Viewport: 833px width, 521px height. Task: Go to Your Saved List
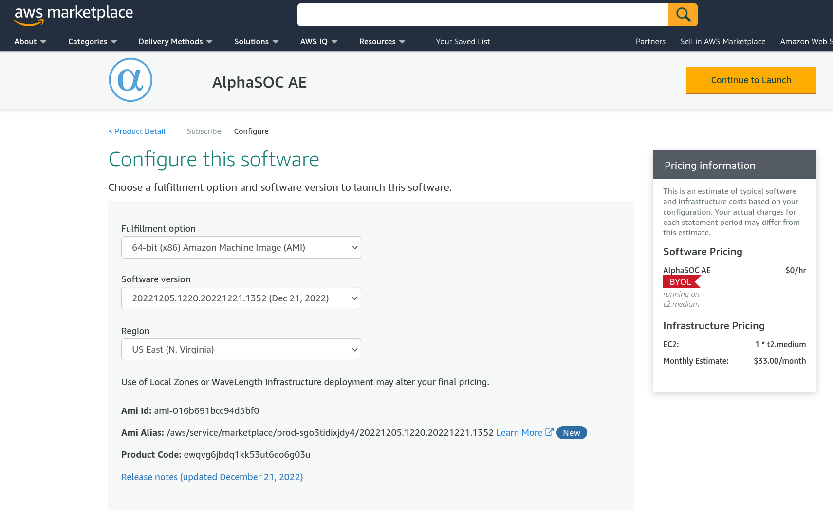463,42
